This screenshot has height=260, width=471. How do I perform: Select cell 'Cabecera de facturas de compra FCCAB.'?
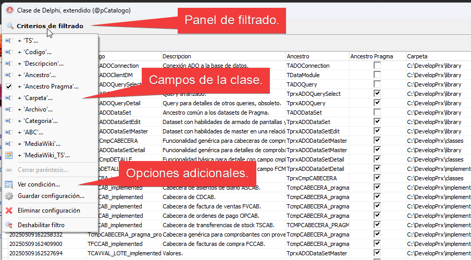(x=224, y=244)
